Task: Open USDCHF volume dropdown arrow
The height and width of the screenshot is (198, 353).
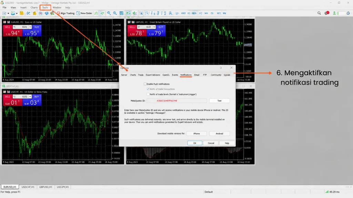Action: 30,97
